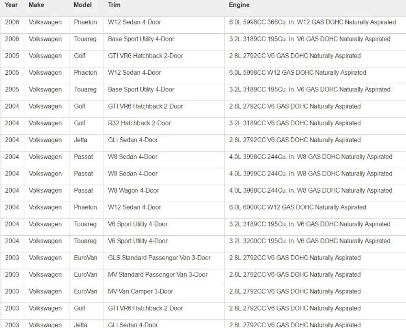Click the Trim column header

114,5
